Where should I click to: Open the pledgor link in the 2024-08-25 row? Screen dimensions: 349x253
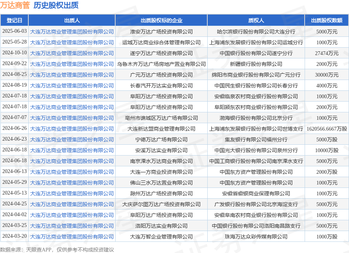coord(72,75)
